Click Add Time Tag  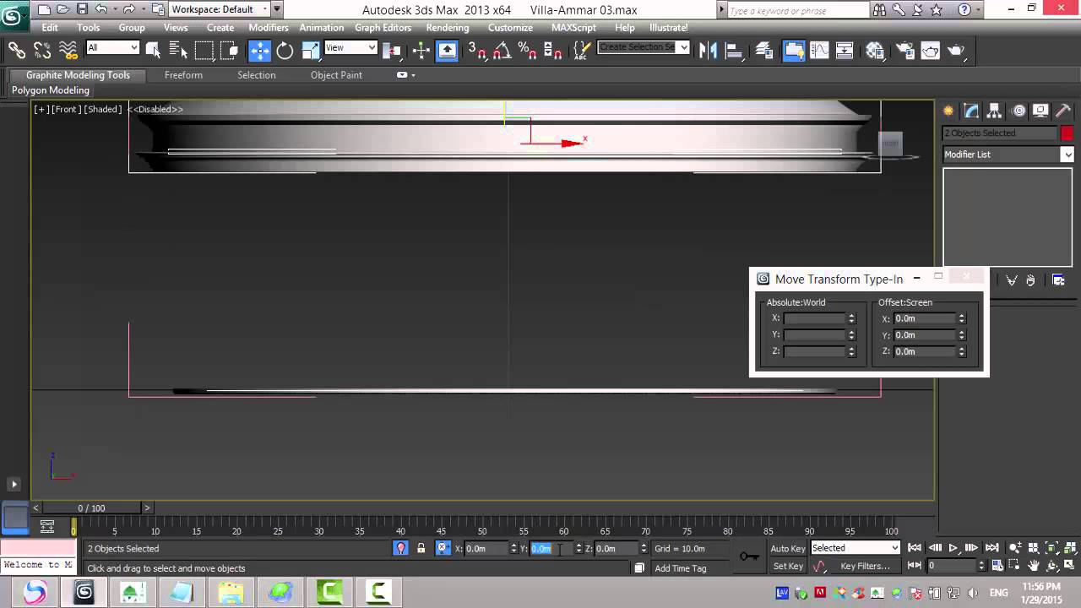(680, 568)
